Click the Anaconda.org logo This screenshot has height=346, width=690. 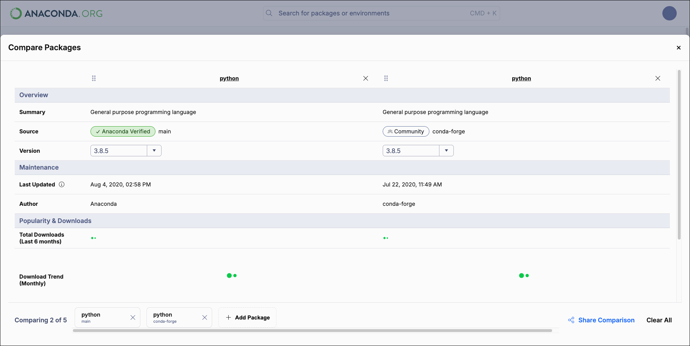[x=56, y=14]
